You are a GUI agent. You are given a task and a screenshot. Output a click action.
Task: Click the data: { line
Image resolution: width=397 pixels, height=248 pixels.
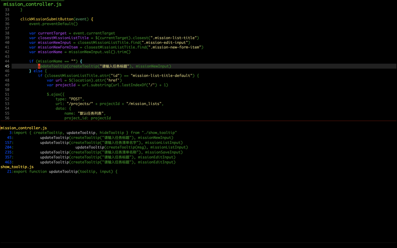coord(63,108)
